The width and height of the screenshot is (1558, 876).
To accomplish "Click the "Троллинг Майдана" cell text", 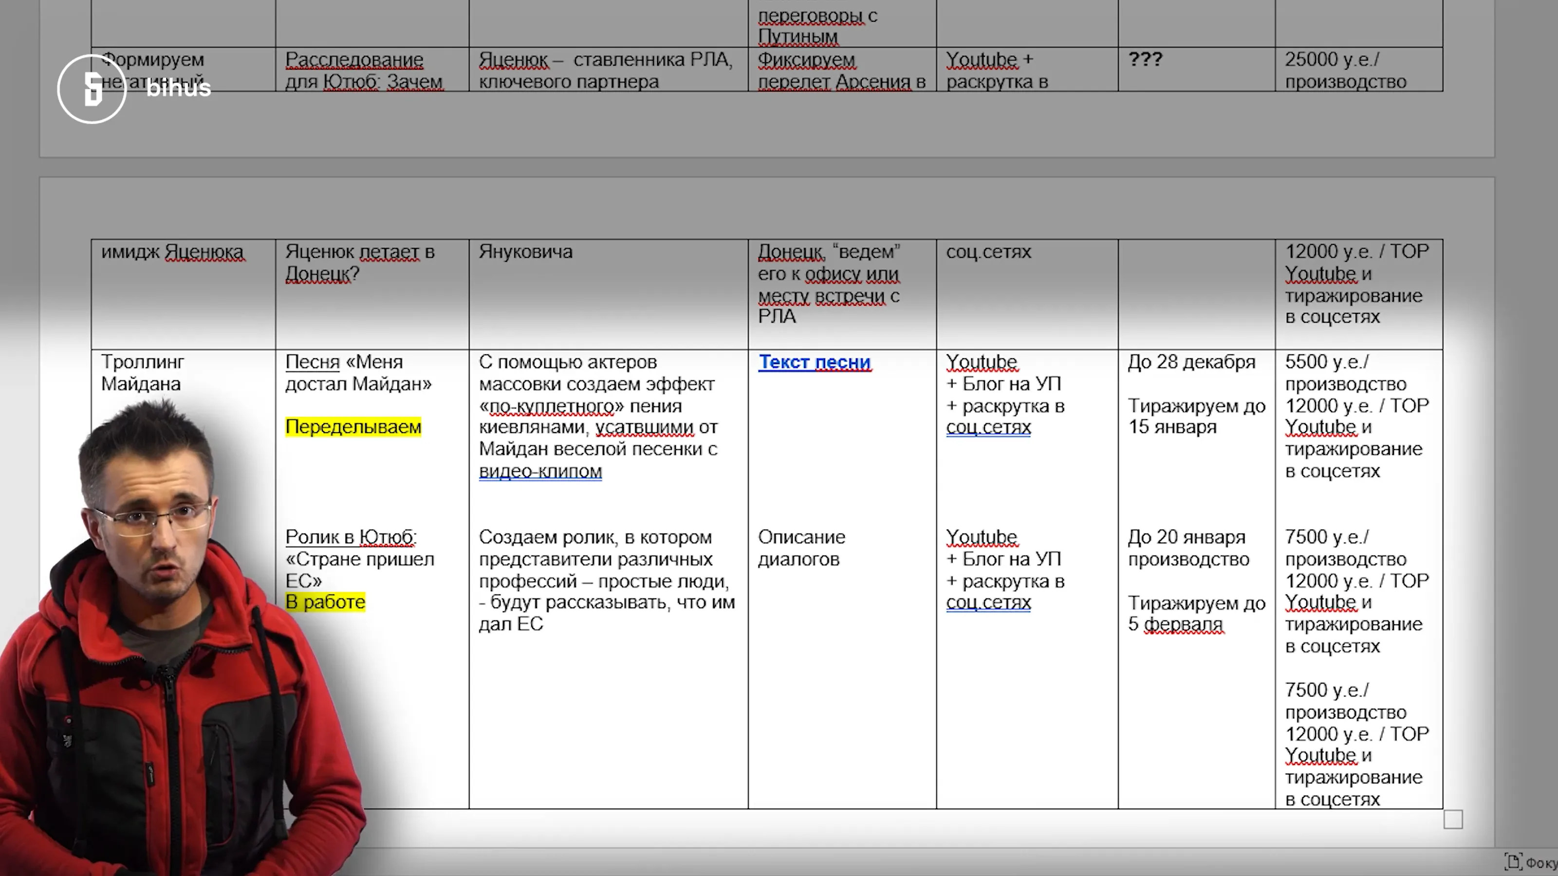I will pyautogui.click(x=143, y=372).
